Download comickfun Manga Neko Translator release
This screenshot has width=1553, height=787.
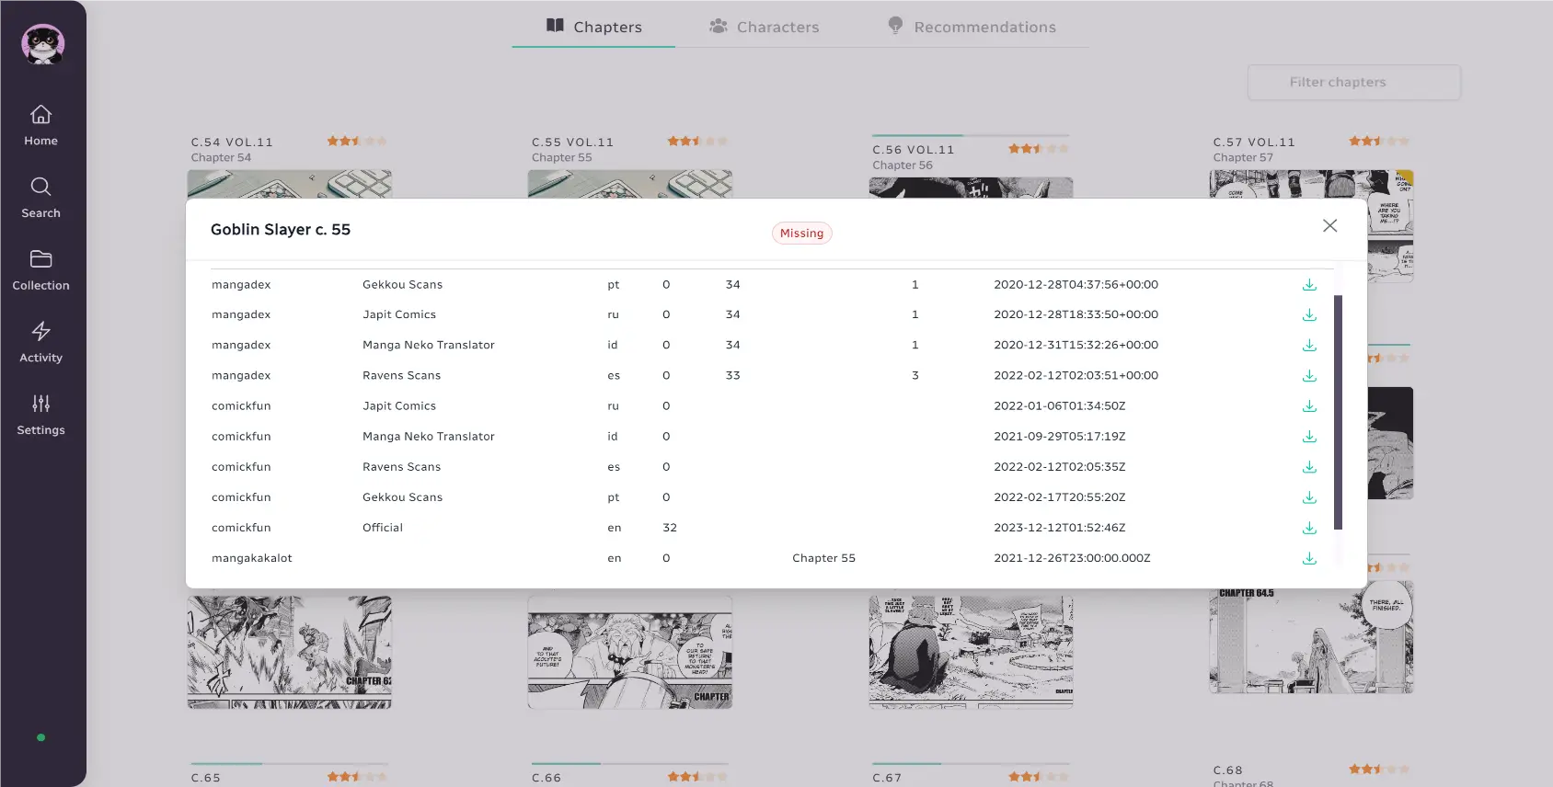pyautogui.click(x=1309, y=437)
